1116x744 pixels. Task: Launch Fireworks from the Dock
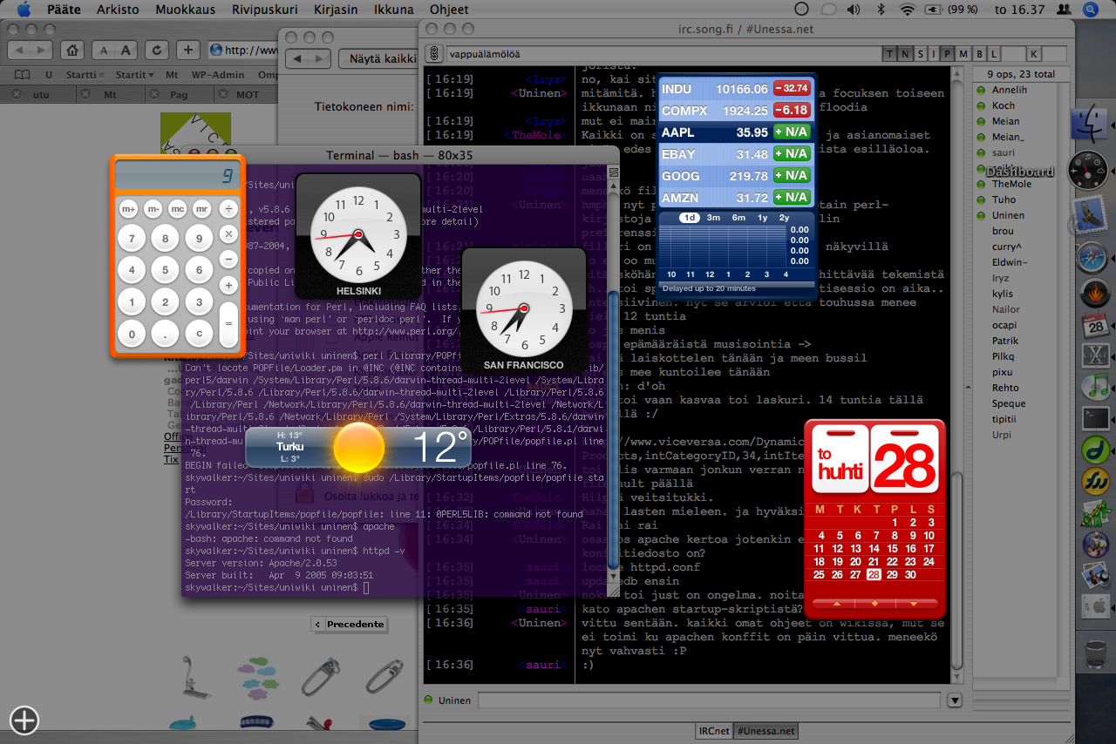(1094, 481)
